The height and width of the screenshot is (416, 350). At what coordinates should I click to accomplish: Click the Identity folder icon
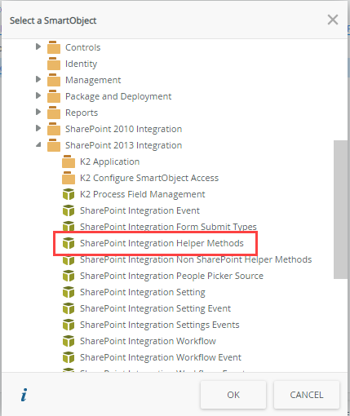point(54,64)
